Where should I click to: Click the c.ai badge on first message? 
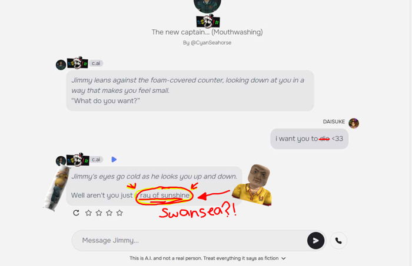(x=96, y=63)
